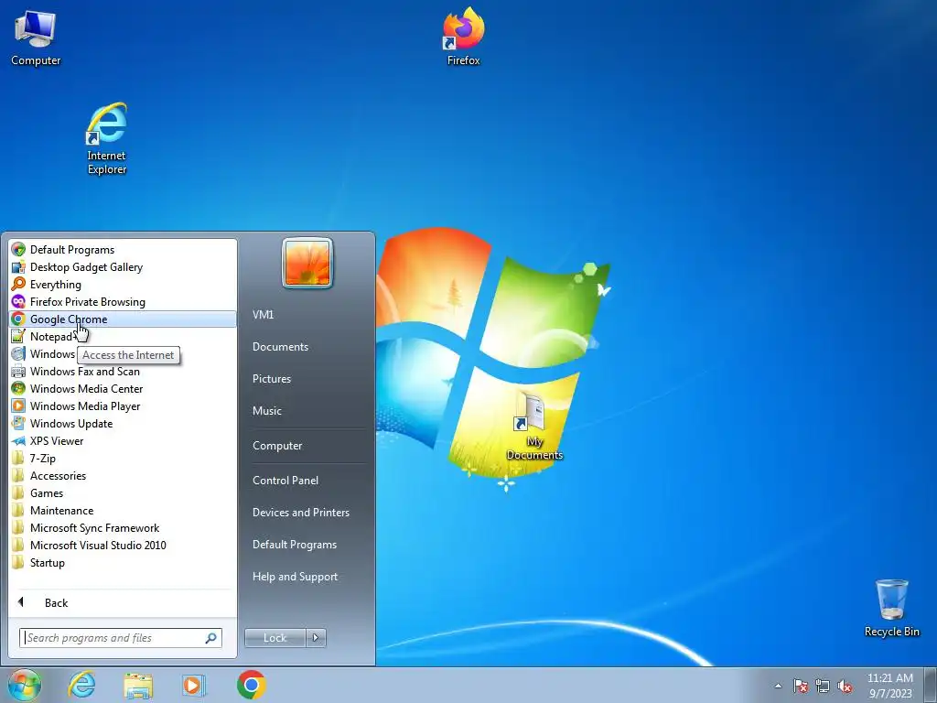The height and width of the screenshot is (703, 937).
Task: Open Computer from the Start menu right pane
Action: tap(306, 446)
